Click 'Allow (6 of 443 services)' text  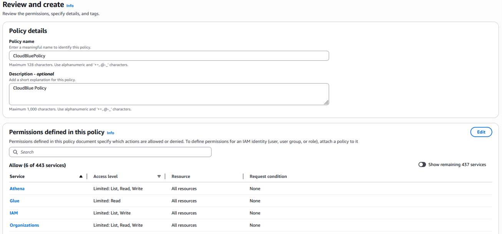37,165
